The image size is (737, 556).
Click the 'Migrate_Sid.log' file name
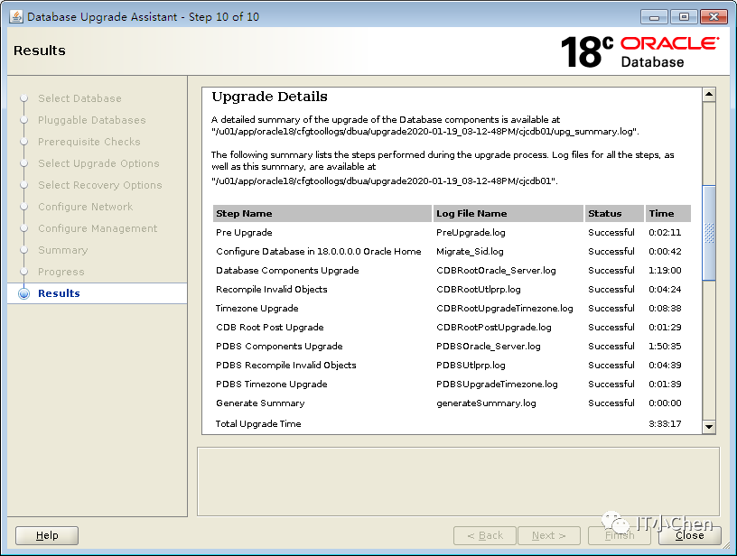click(470, 251)
